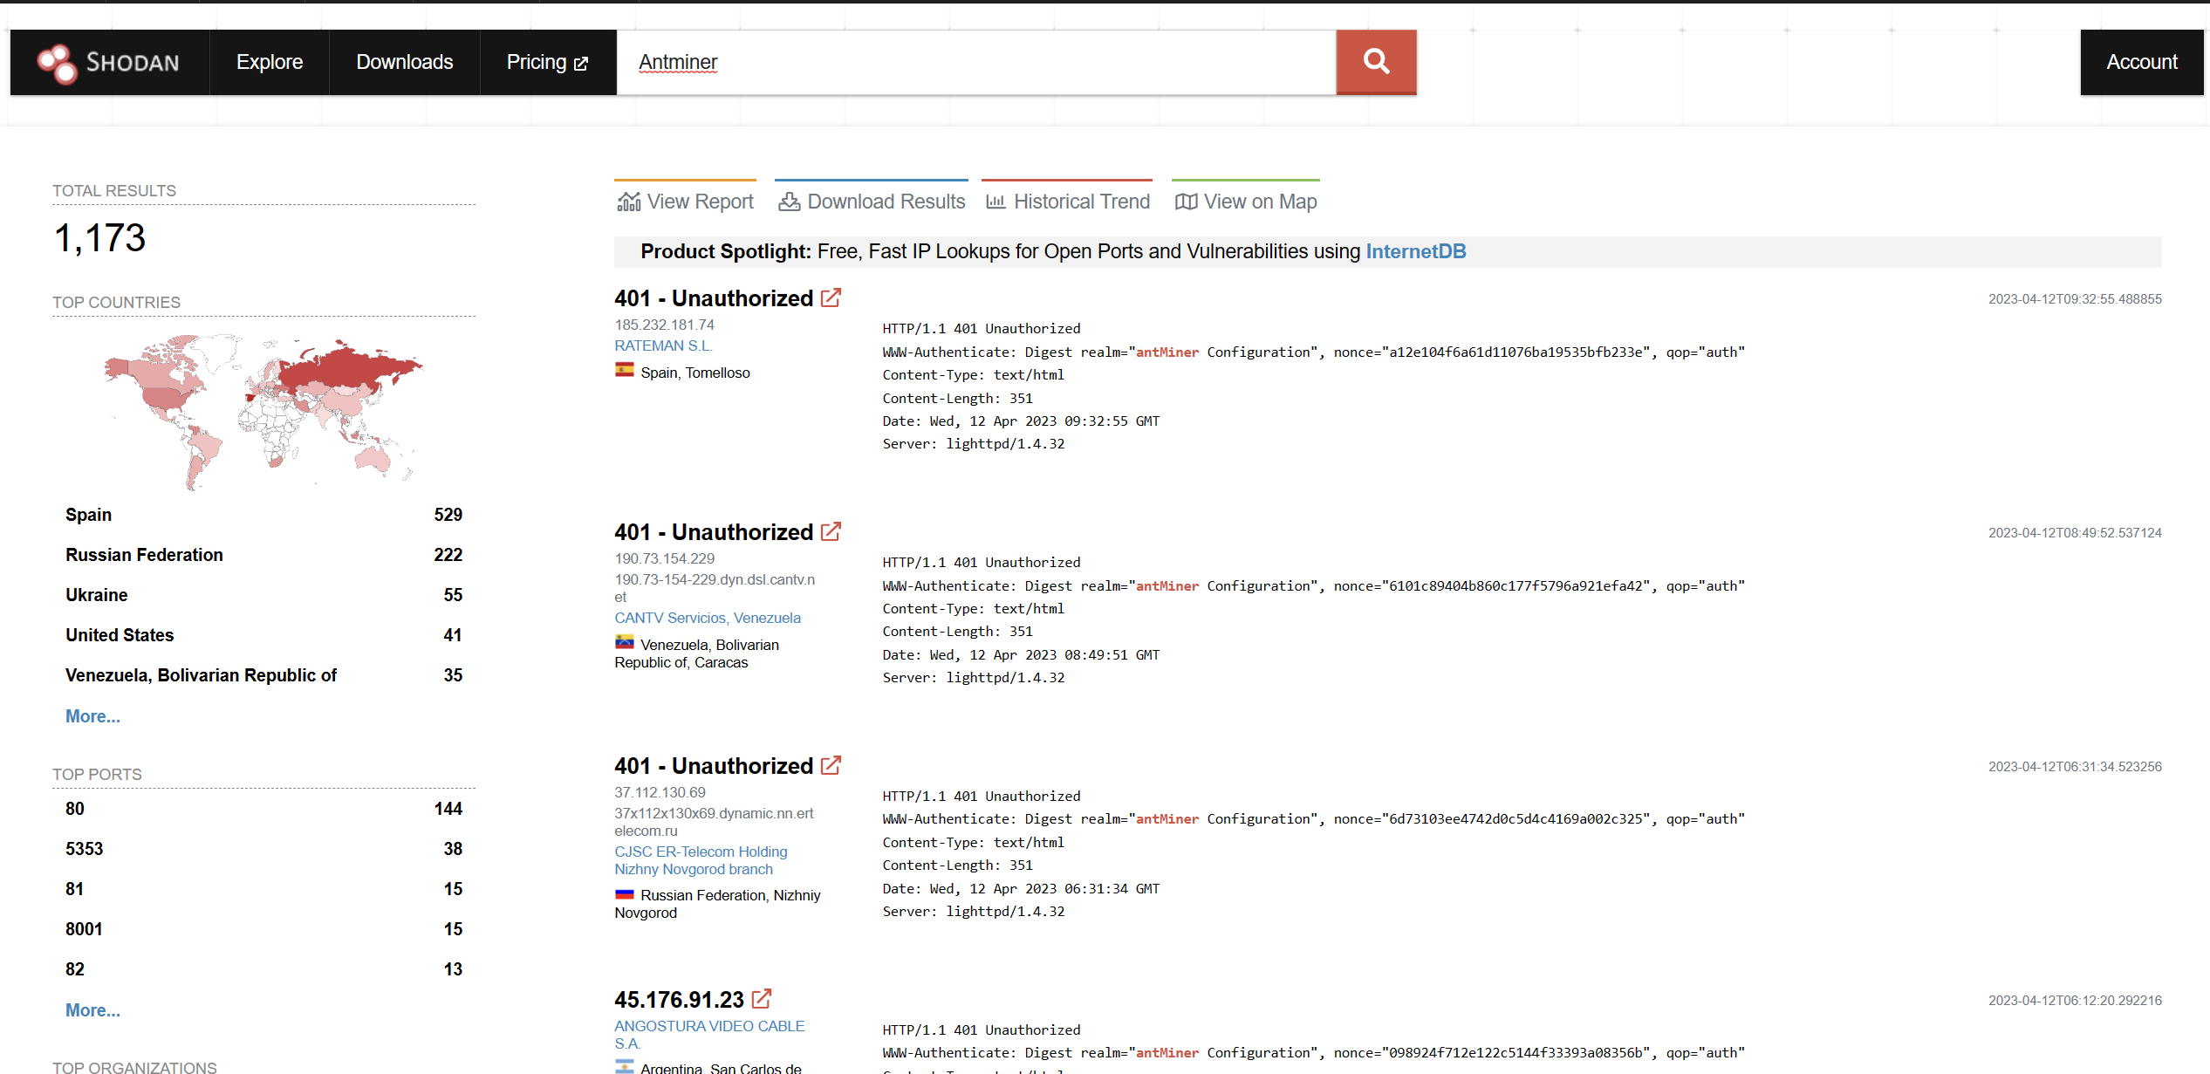Click the Pricing external-link arrow icon
Image resolution: width=2210 pixels, height=1074 pixels.
[x=581, y=64]
